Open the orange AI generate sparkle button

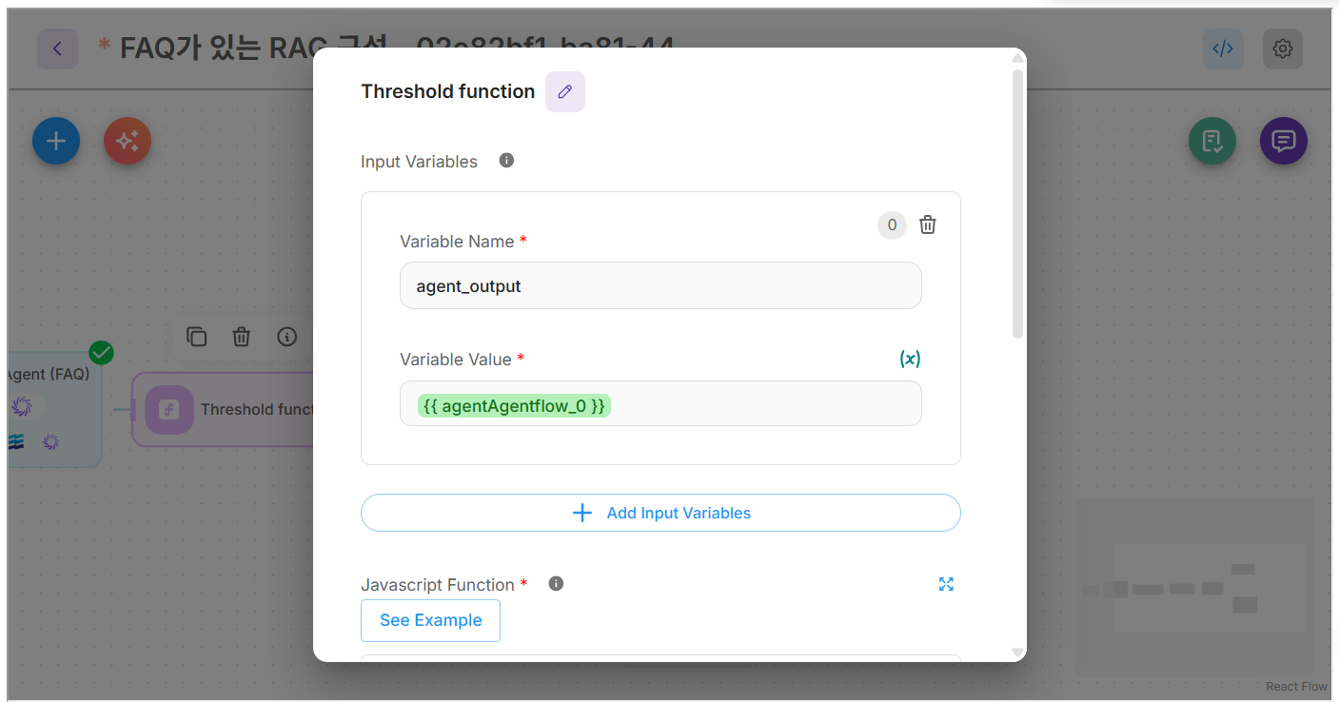128,141
